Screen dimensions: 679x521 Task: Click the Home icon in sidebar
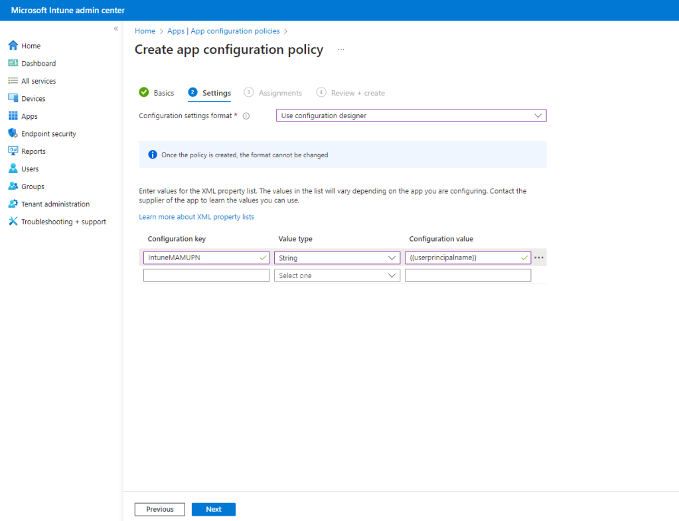pyautogui.click(x=13, y=46)
